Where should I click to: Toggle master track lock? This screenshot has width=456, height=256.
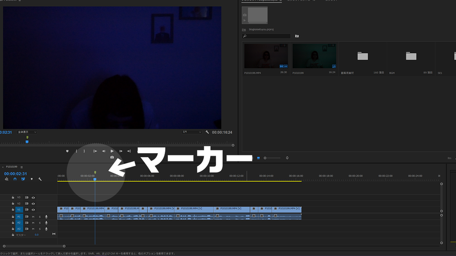13,235
